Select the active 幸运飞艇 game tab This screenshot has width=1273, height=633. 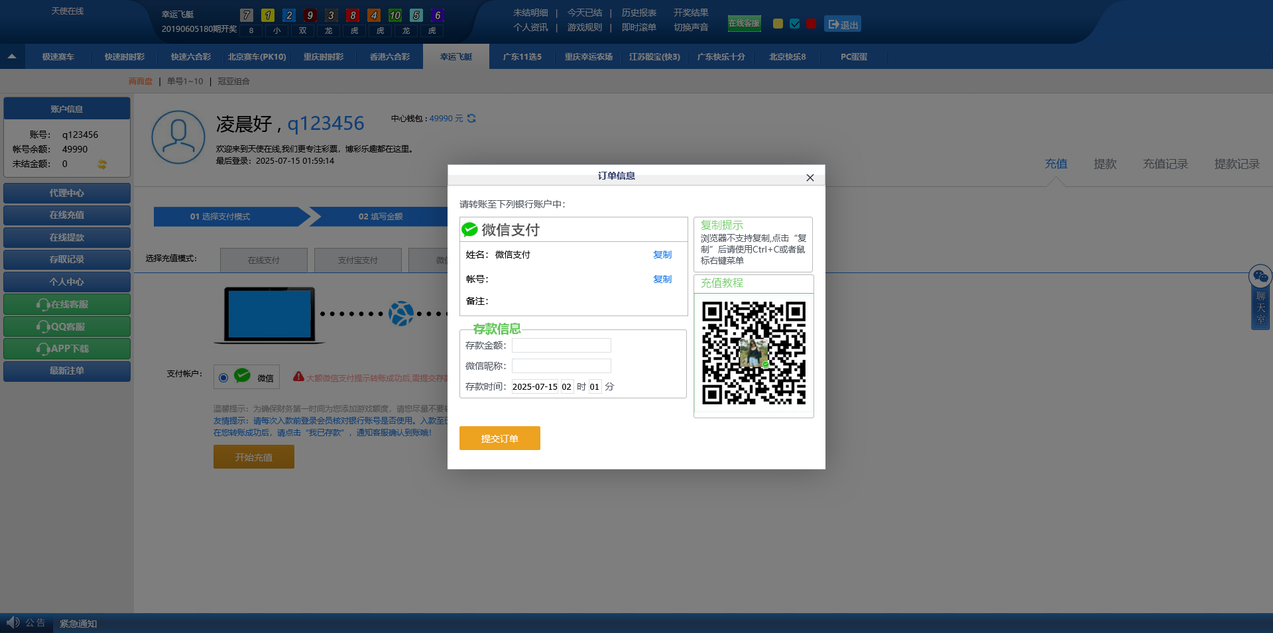coord(456,56)
